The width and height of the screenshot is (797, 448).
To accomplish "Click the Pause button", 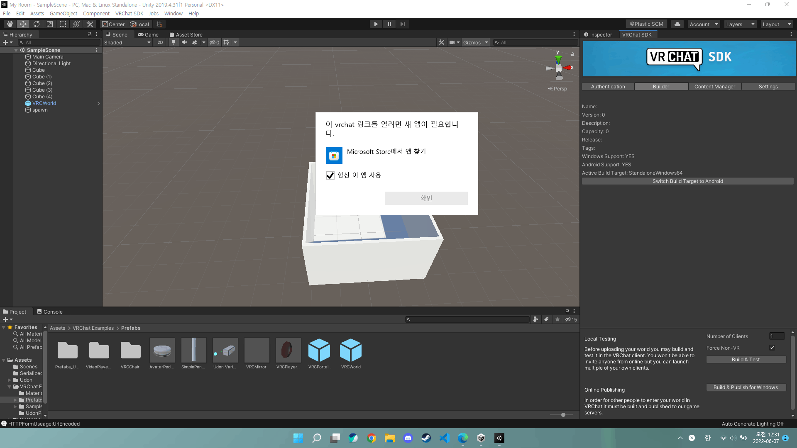I will pos(389,24).
